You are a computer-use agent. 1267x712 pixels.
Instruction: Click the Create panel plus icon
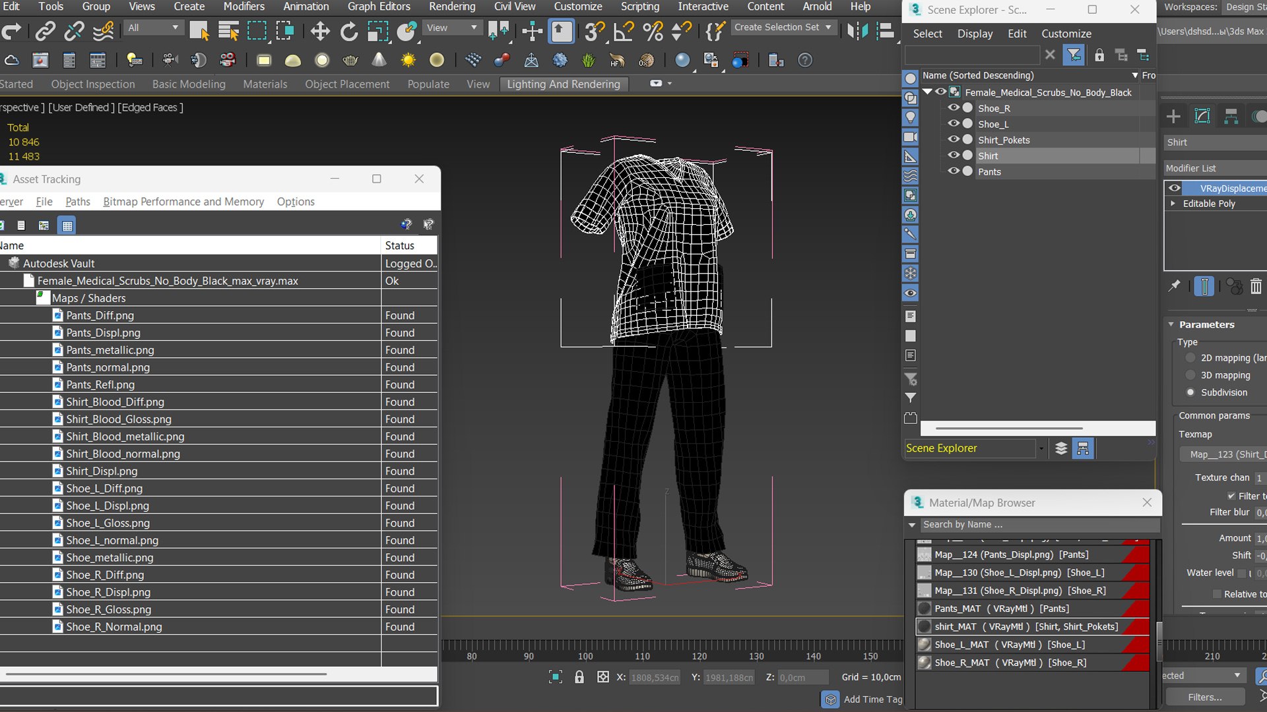1173,117
